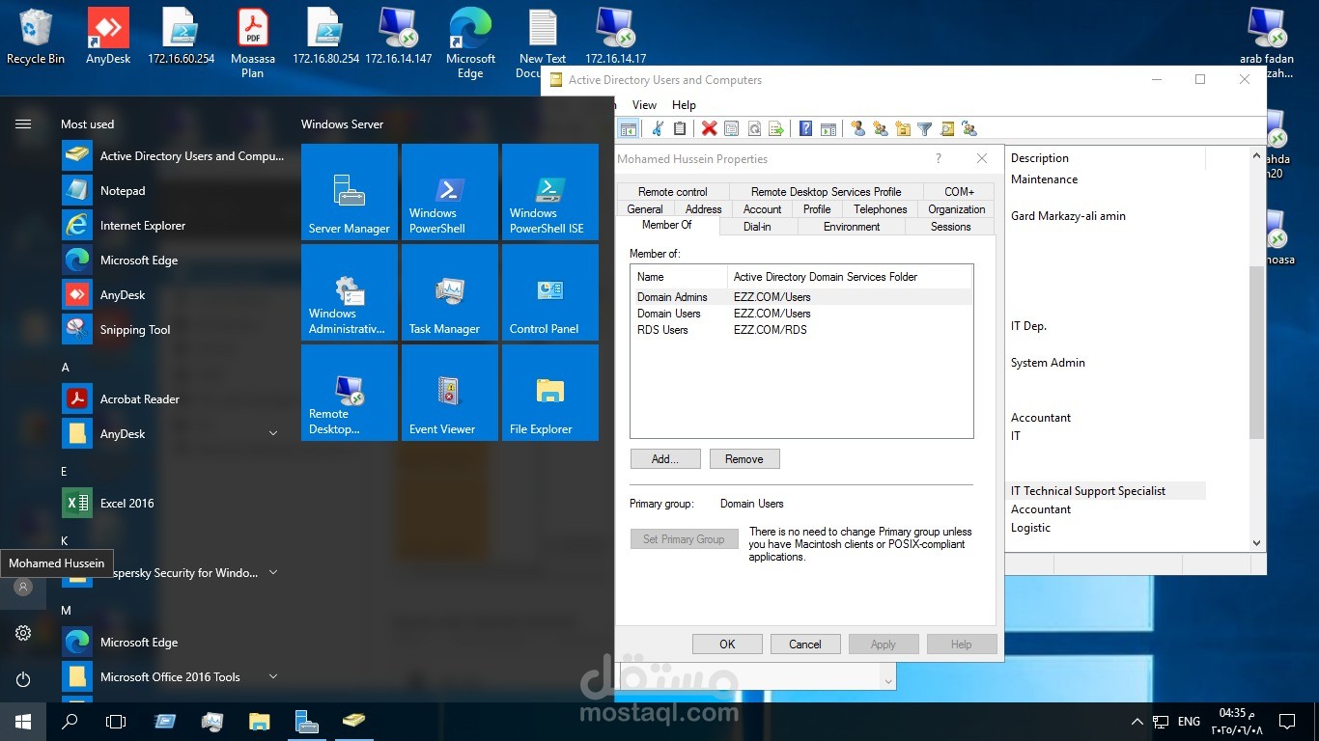This screenshot has width=1319, height=741.
Task: Click the Create New Group toolbar icon
Action: [x=880, y=128]
